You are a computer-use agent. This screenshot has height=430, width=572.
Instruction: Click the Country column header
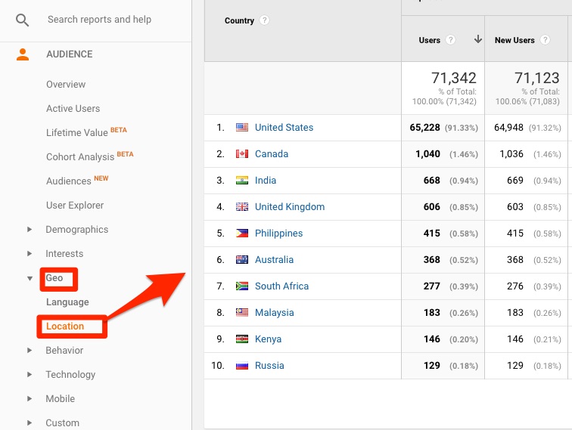[x=239, y=20]
